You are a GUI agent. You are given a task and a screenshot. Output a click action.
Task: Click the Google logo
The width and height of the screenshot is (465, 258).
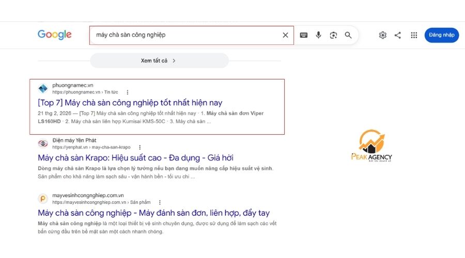pos(55,35)
